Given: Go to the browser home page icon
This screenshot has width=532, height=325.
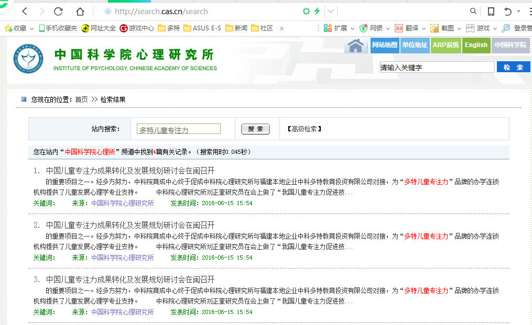Looking at the screenshot, I should tap(80, 11).
